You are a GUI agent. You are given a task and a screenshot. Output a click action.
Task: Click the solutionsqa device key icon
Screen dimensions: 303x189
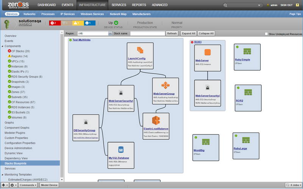tap(7, 24)
